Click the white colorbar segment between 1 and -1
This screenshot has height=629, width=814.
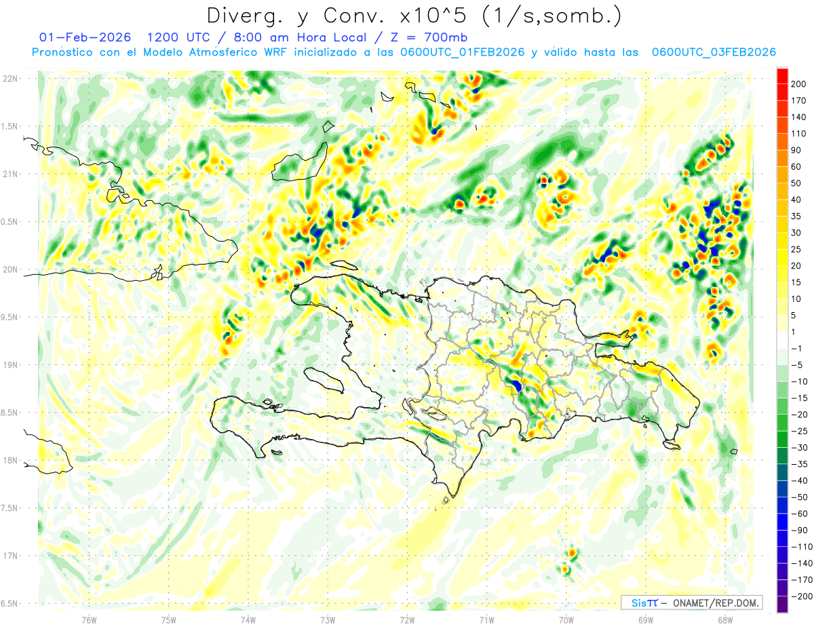(782, 340)
